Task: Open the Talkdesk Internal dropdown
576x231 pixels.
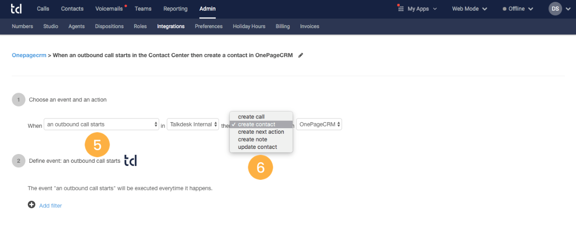Action: pyautogui.click(x=193, y=124)
